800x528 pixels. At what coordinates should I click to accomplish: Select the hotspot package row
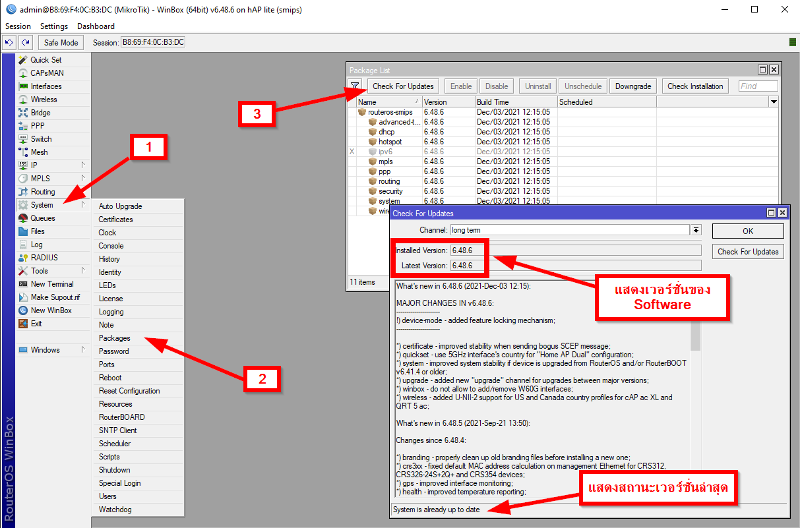563,142
